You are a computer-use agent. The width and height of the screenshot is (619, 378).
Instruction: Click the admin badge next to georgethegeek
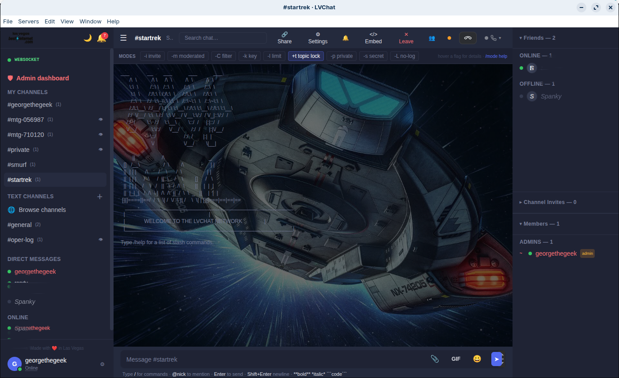[x=587, y=253]
